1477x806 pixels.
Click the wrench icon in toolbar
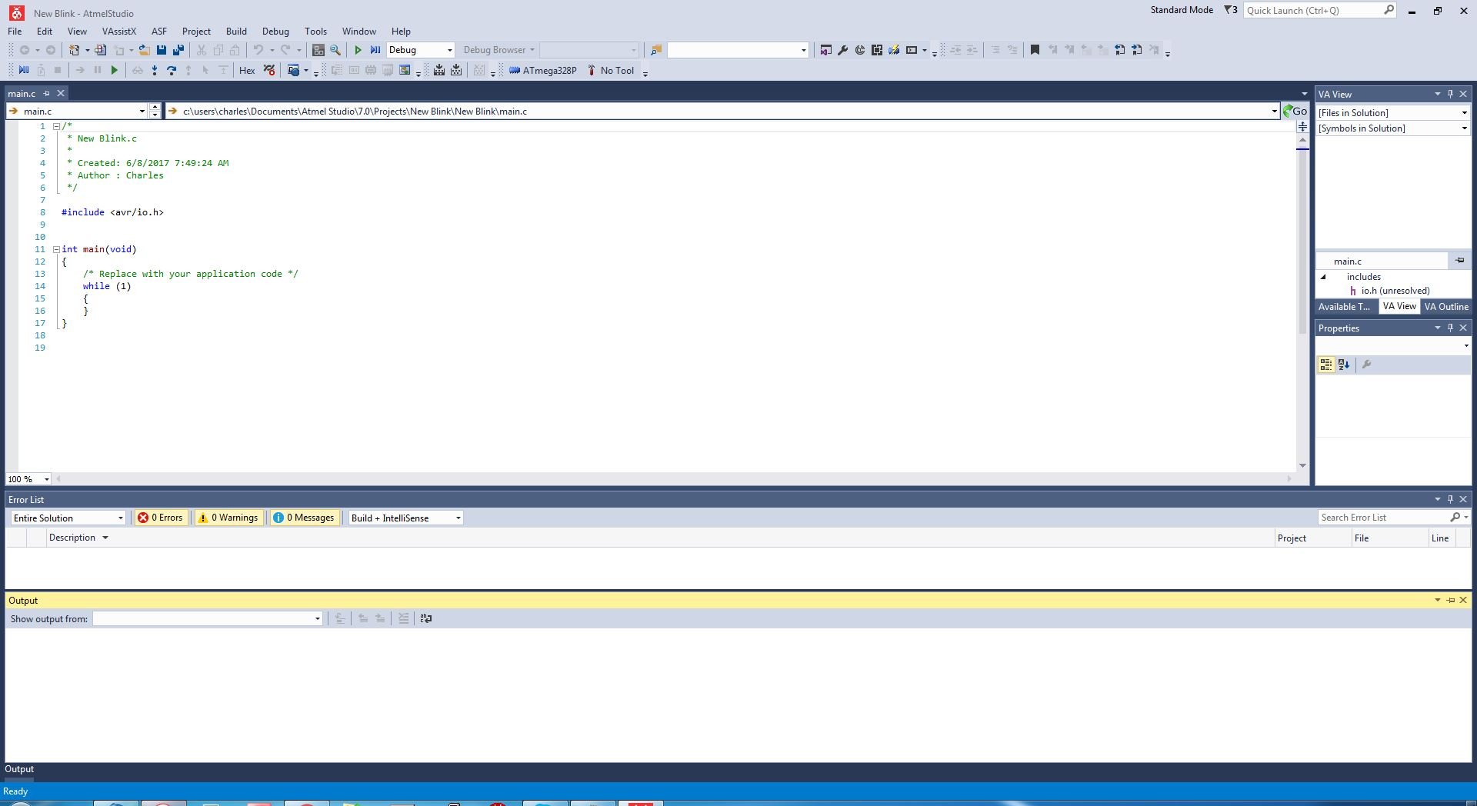[842, 50]
